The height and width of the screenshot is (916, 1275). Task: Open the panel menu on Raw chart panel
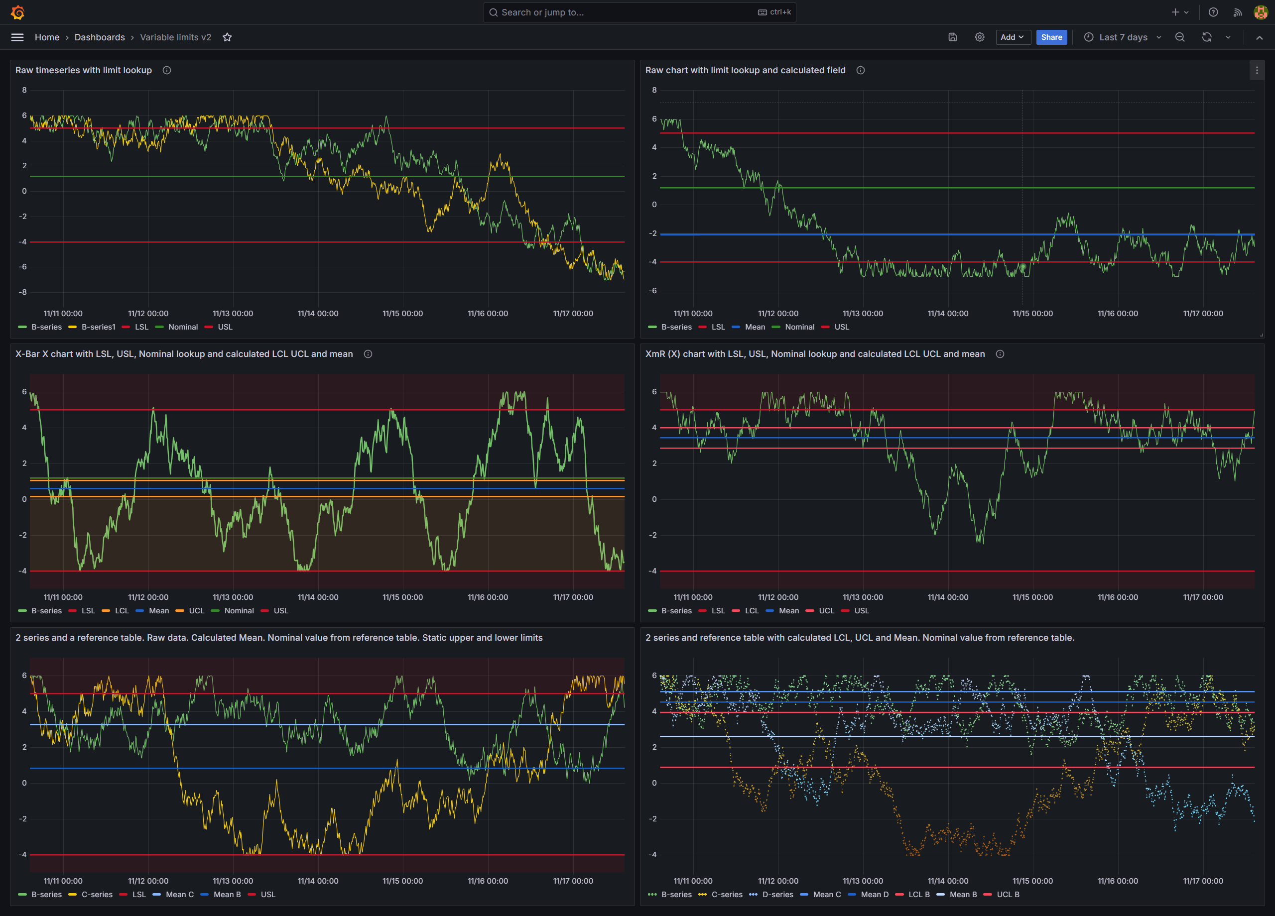pyautogui.click(x=1257, y=70)
